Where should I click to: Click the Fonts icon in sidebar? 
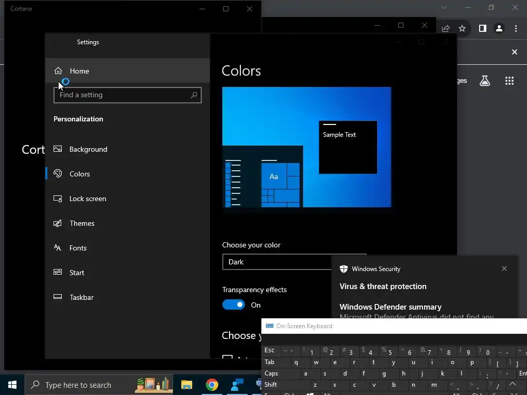click(58, 247)
